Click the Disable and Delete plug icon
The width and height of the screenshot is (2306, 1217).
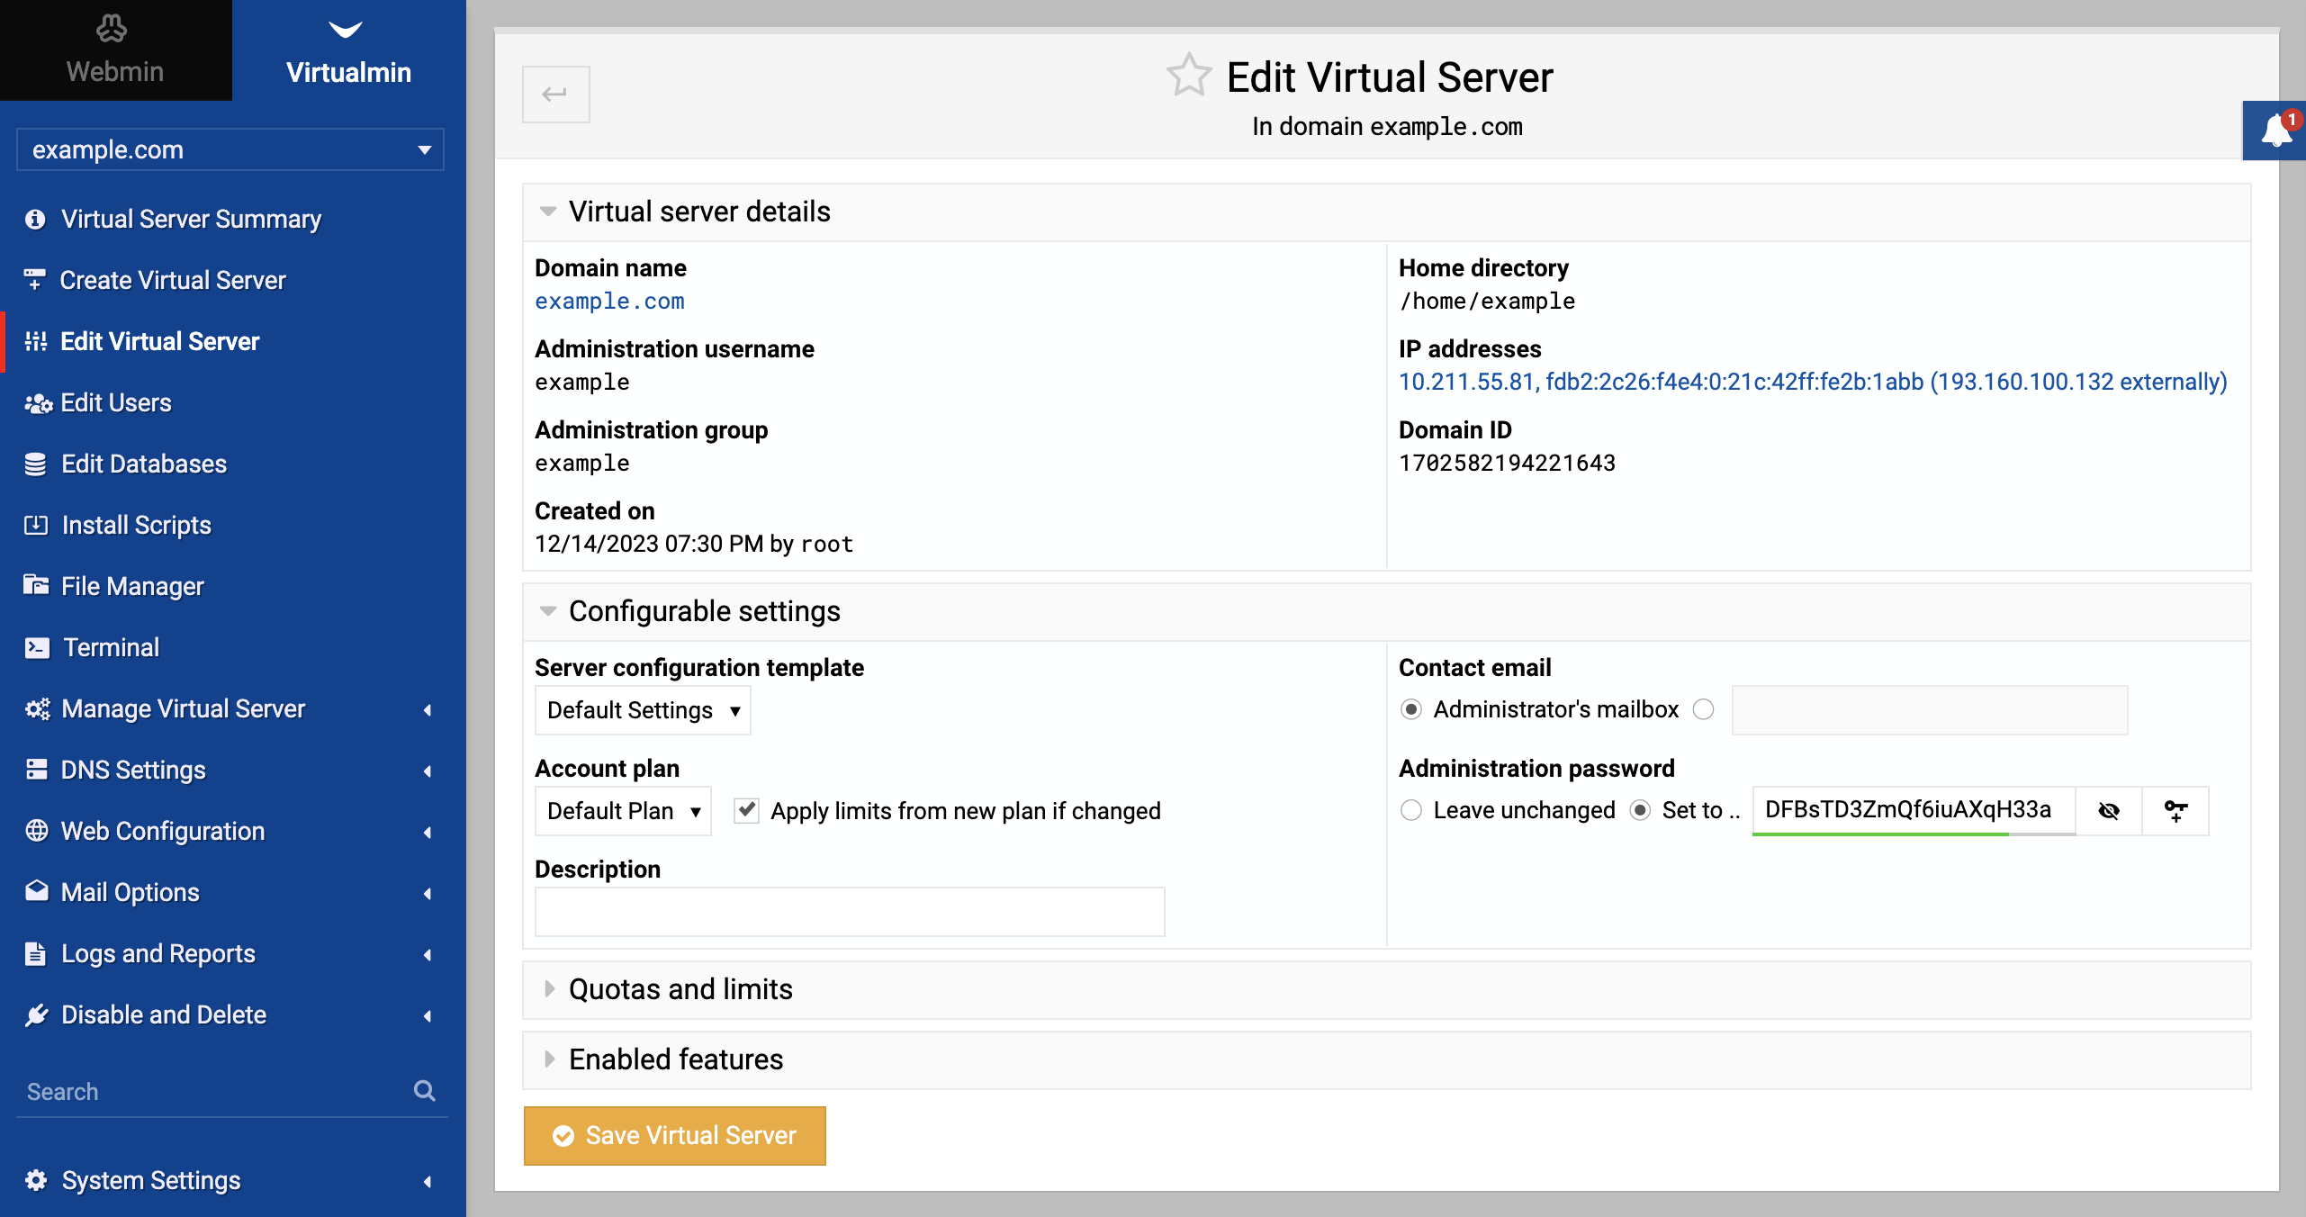tap(36, 1014)
